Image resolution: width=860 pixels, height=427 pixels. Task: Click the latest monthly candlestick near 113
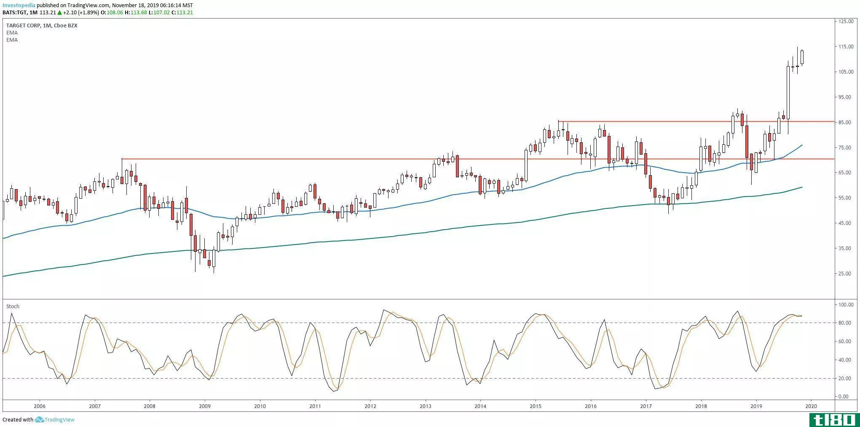coord(802,57)
